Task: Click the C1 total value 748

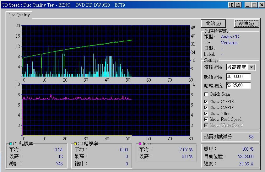Action: (x=59, y=164)
